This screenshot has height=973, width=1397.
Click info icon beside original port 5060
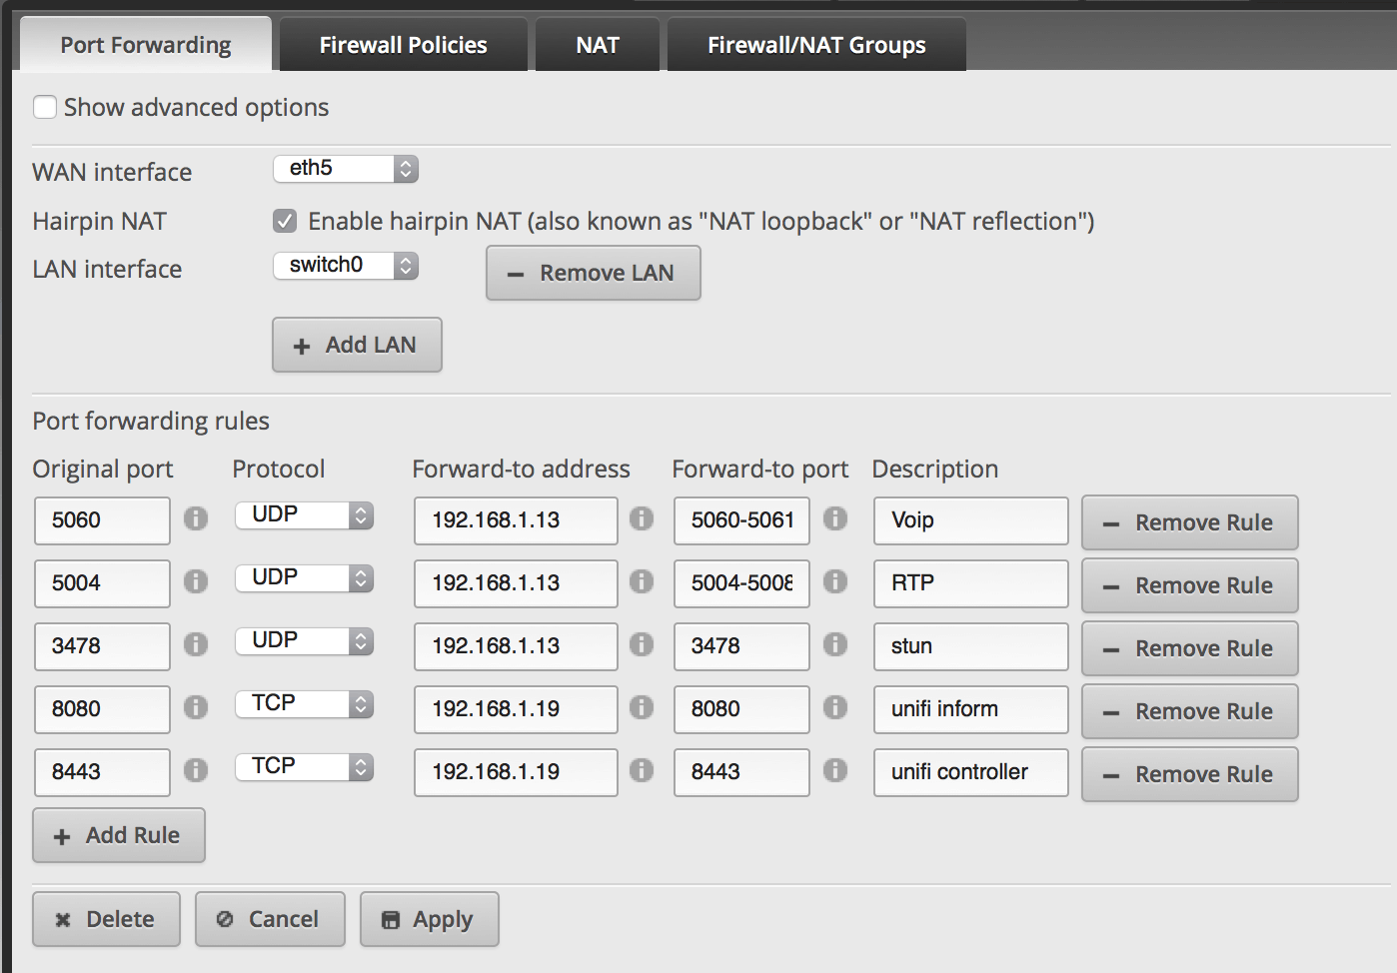(x=196, y=518)
